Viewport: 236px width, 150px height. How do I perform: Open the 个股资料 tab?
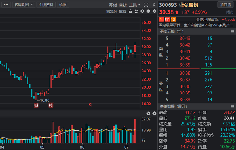[x=46, y=5]
